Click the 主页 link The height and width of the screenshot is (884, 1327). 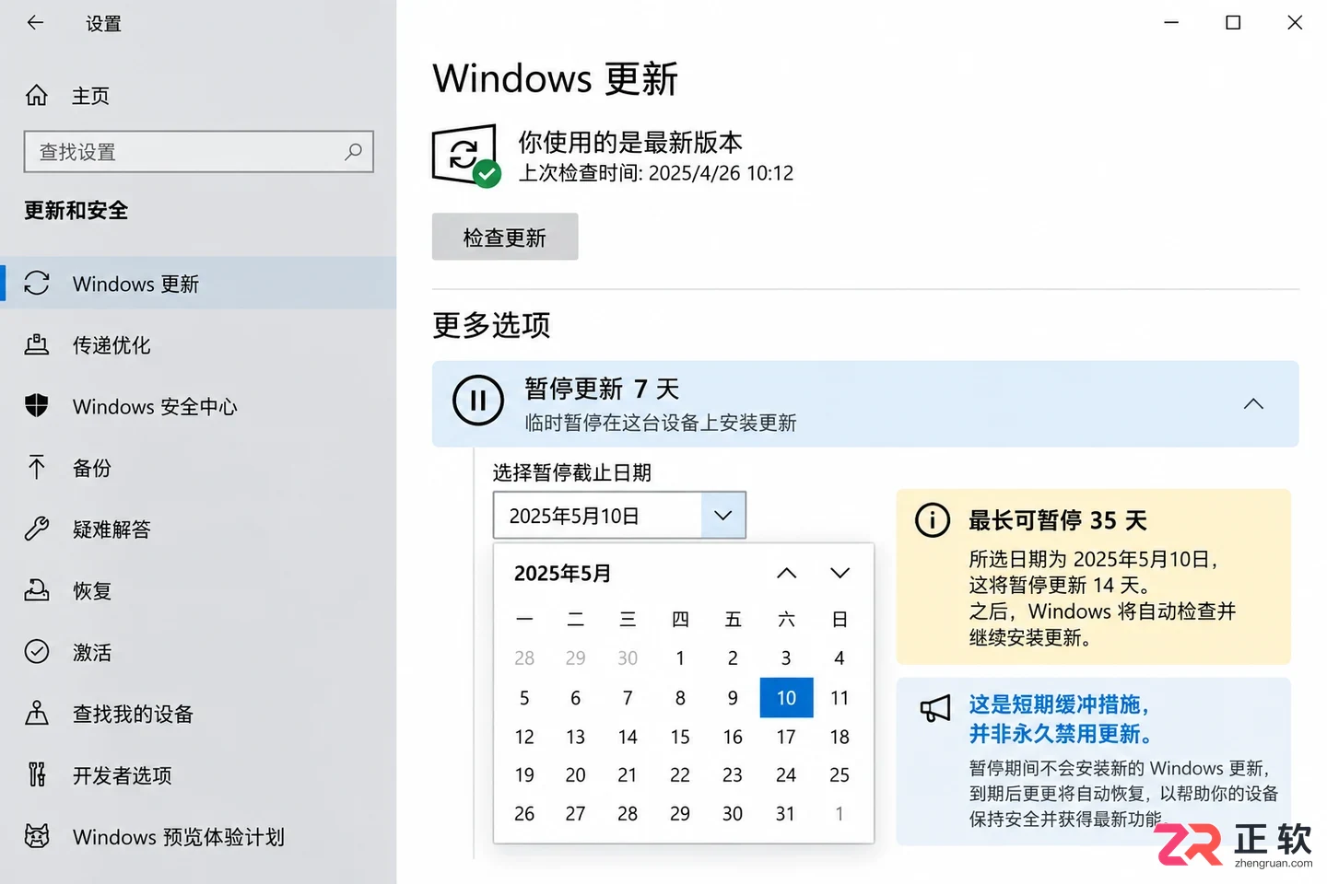90,96
